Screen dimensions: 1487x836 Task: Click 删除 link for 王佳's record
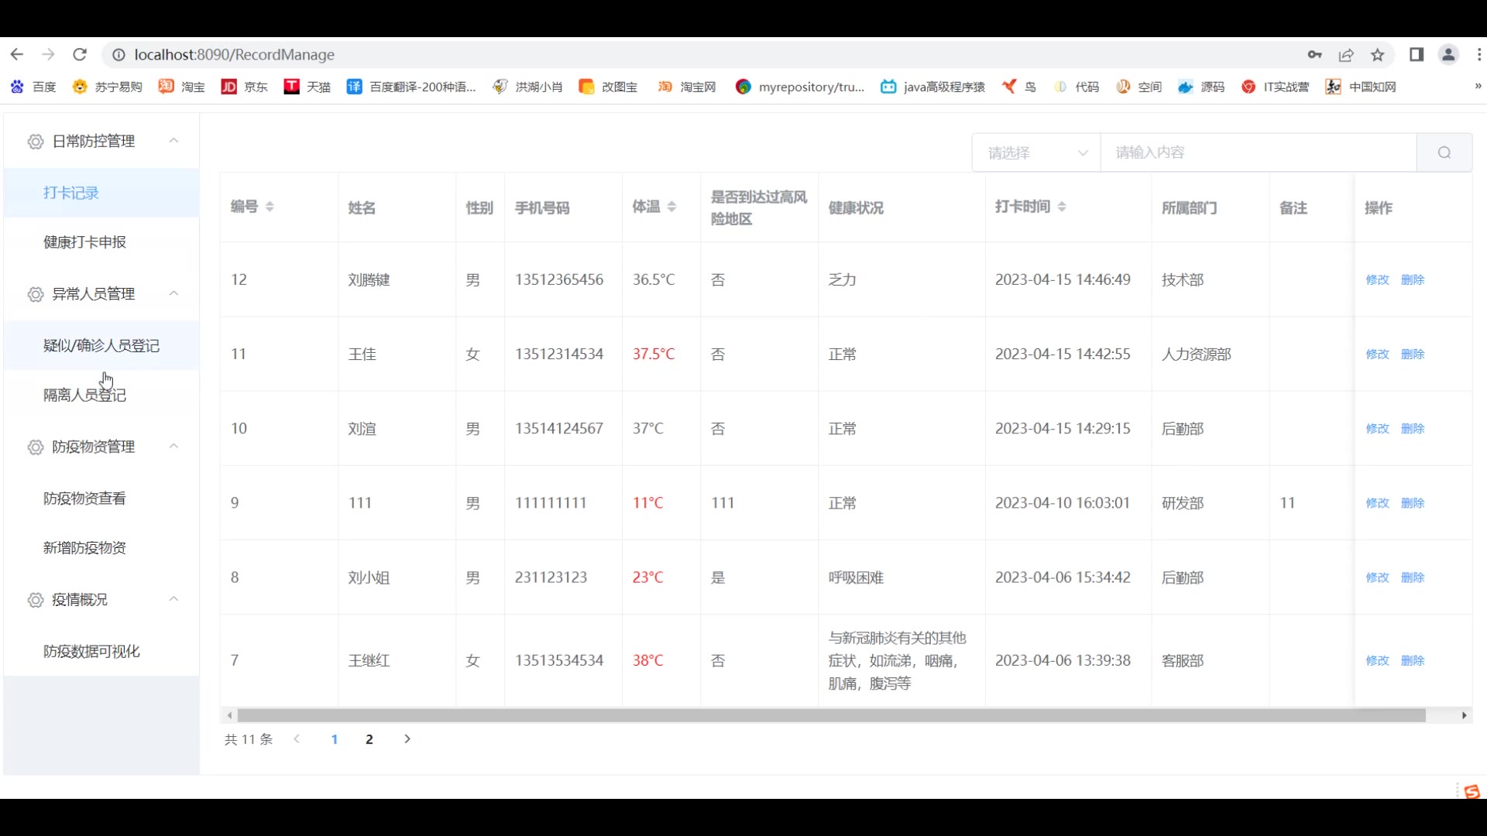point(1413,354)
